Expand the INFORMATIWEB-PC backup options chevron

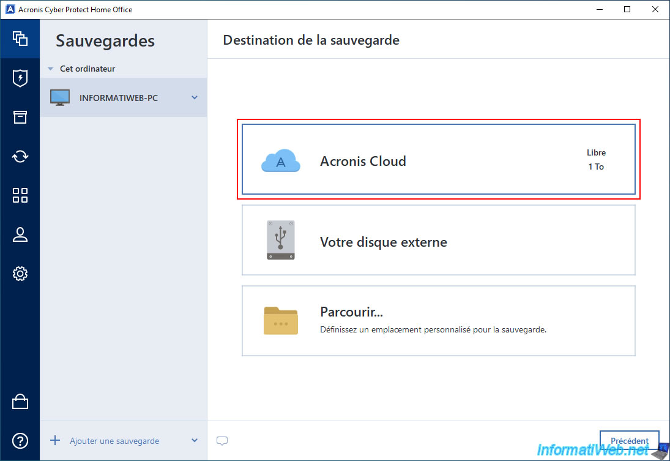tap(195, 97)
